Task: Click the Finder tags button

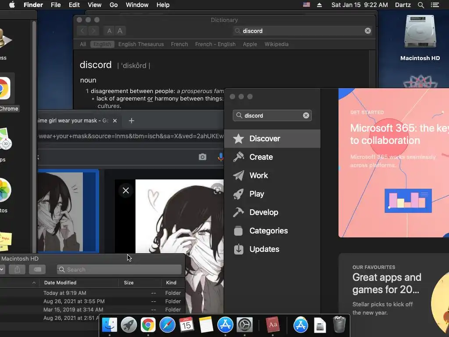Action: pos(37,270)
